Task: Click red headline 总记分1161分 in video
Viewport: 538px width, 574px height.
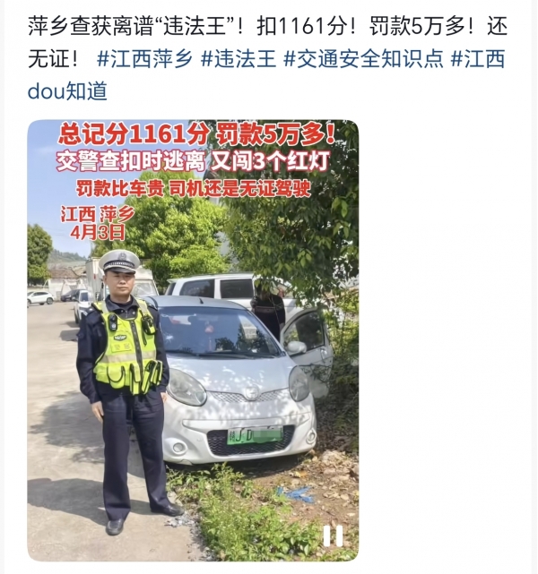Action: (x=134, y=134)
